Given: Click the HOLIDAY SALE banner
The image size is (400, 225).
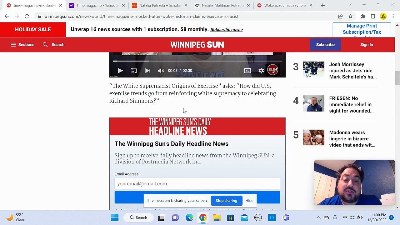Looking at the screenshot, I should coord(33,29).
